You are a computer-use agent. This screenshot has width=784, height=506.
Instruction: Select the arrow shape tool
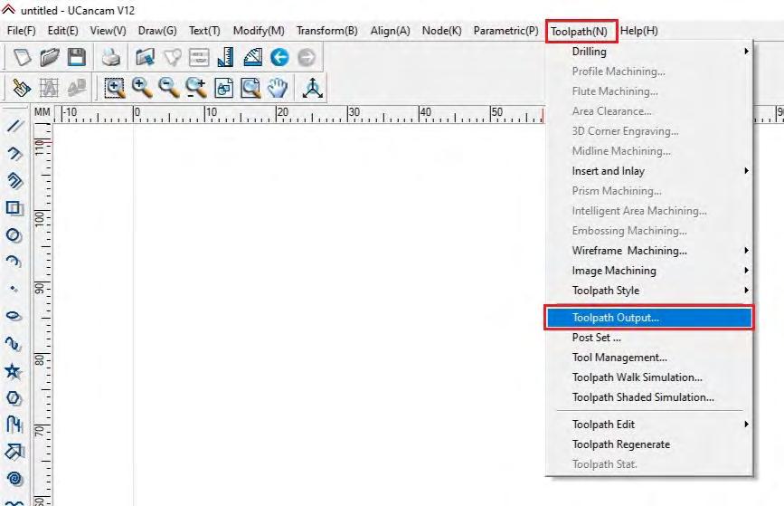[x=14, y=452]
